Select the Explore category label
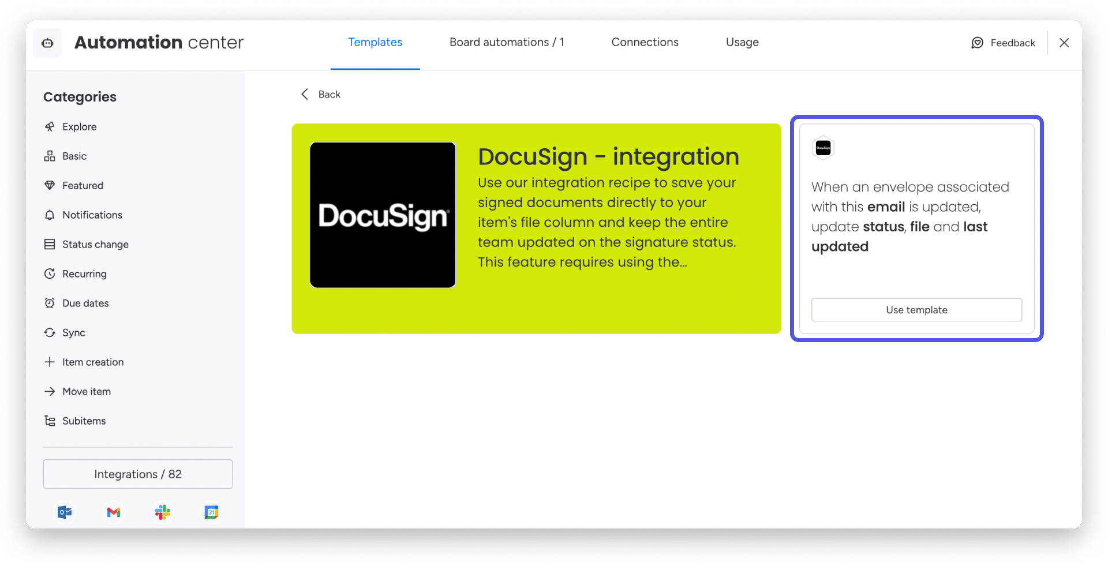This screenshot has width=1108, height=566. [80, 126]
